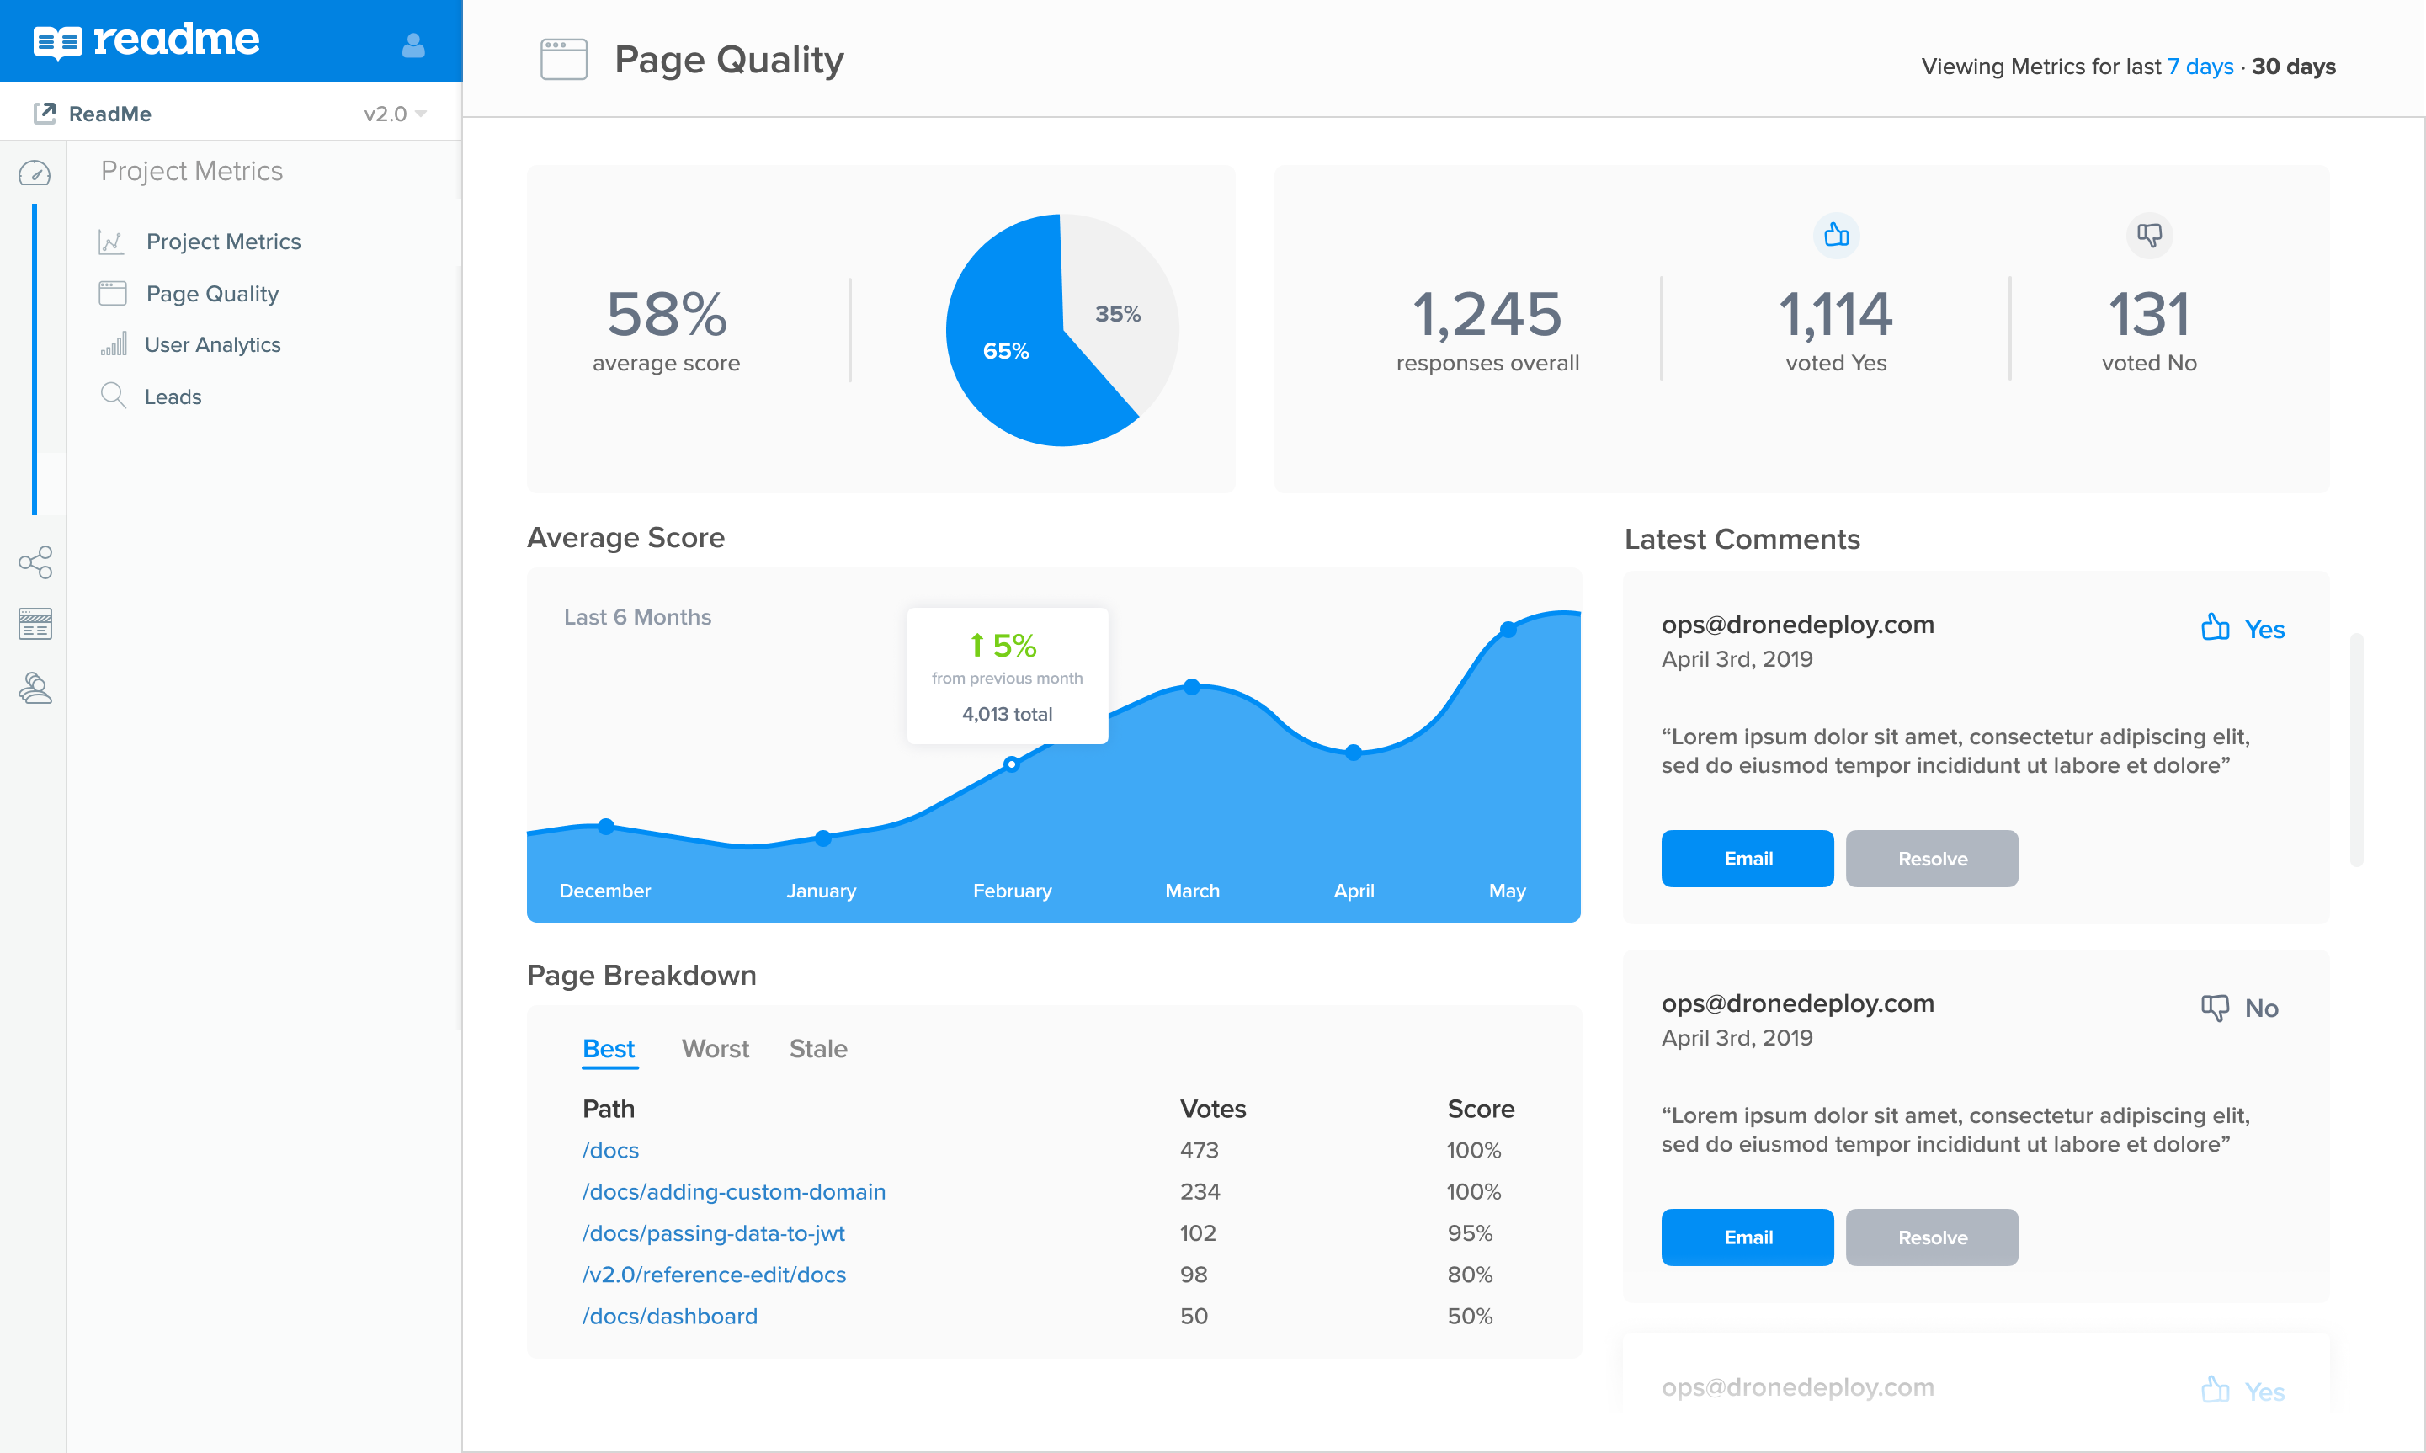Open User Analytics in the sidebar

tap(212, 344)
